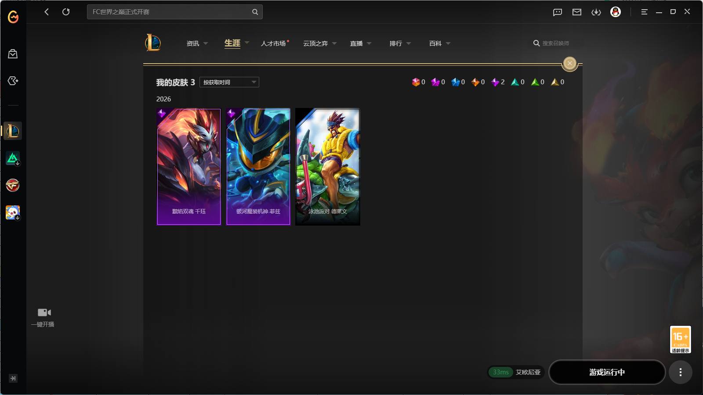
Task: Expand the 资讯 dropdown menu
Action: pyautogui.click(x=206, y=43)
